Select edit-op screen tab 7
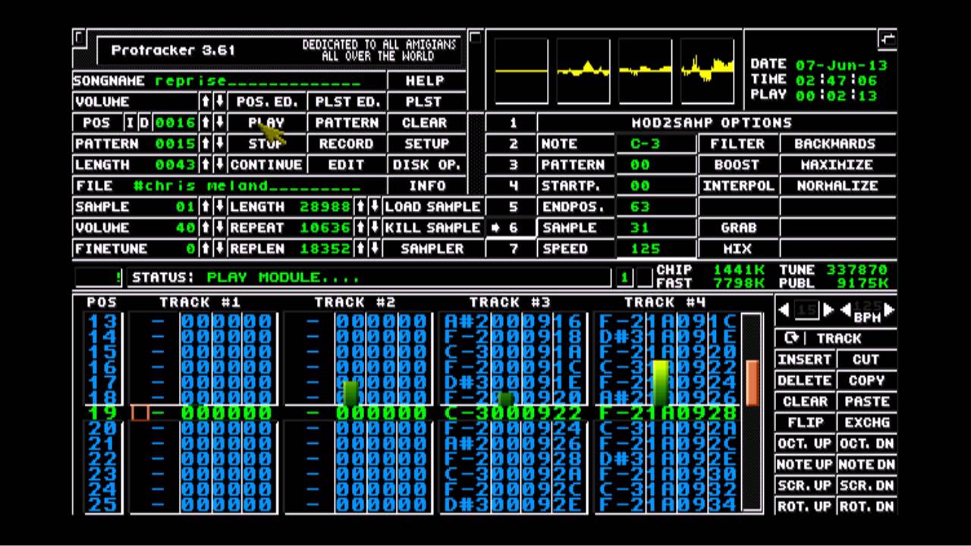 click(x=513, y=249)
